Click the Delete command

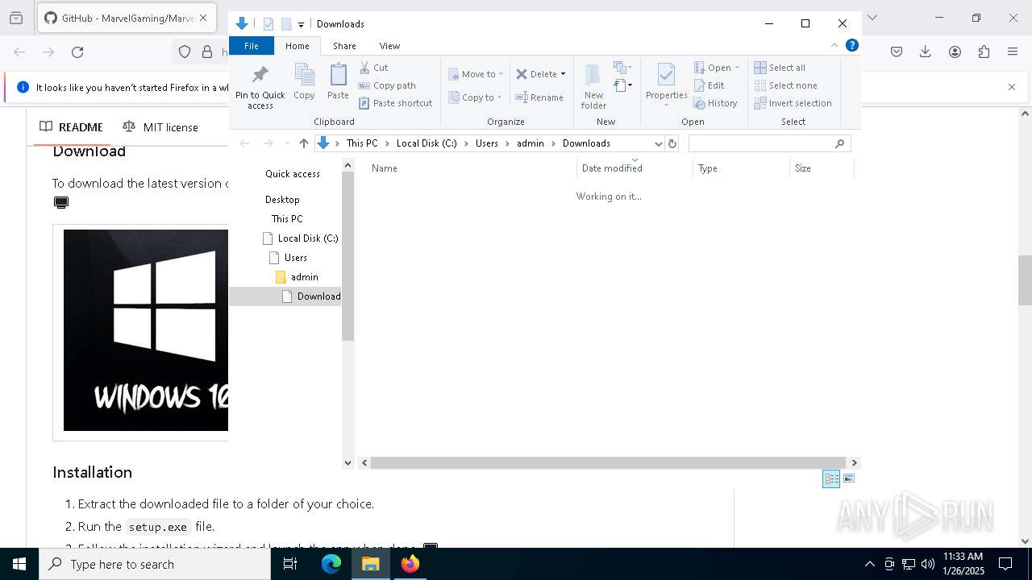pyautogui.click(x=536, y=74)
